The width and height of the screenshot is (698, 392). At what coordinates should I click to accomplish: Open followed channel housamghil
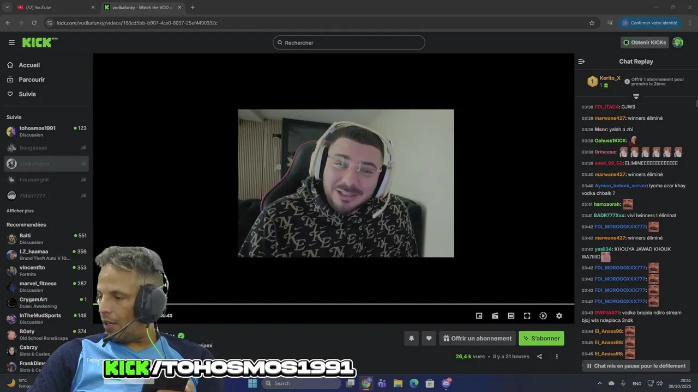[x=46, y=180]
